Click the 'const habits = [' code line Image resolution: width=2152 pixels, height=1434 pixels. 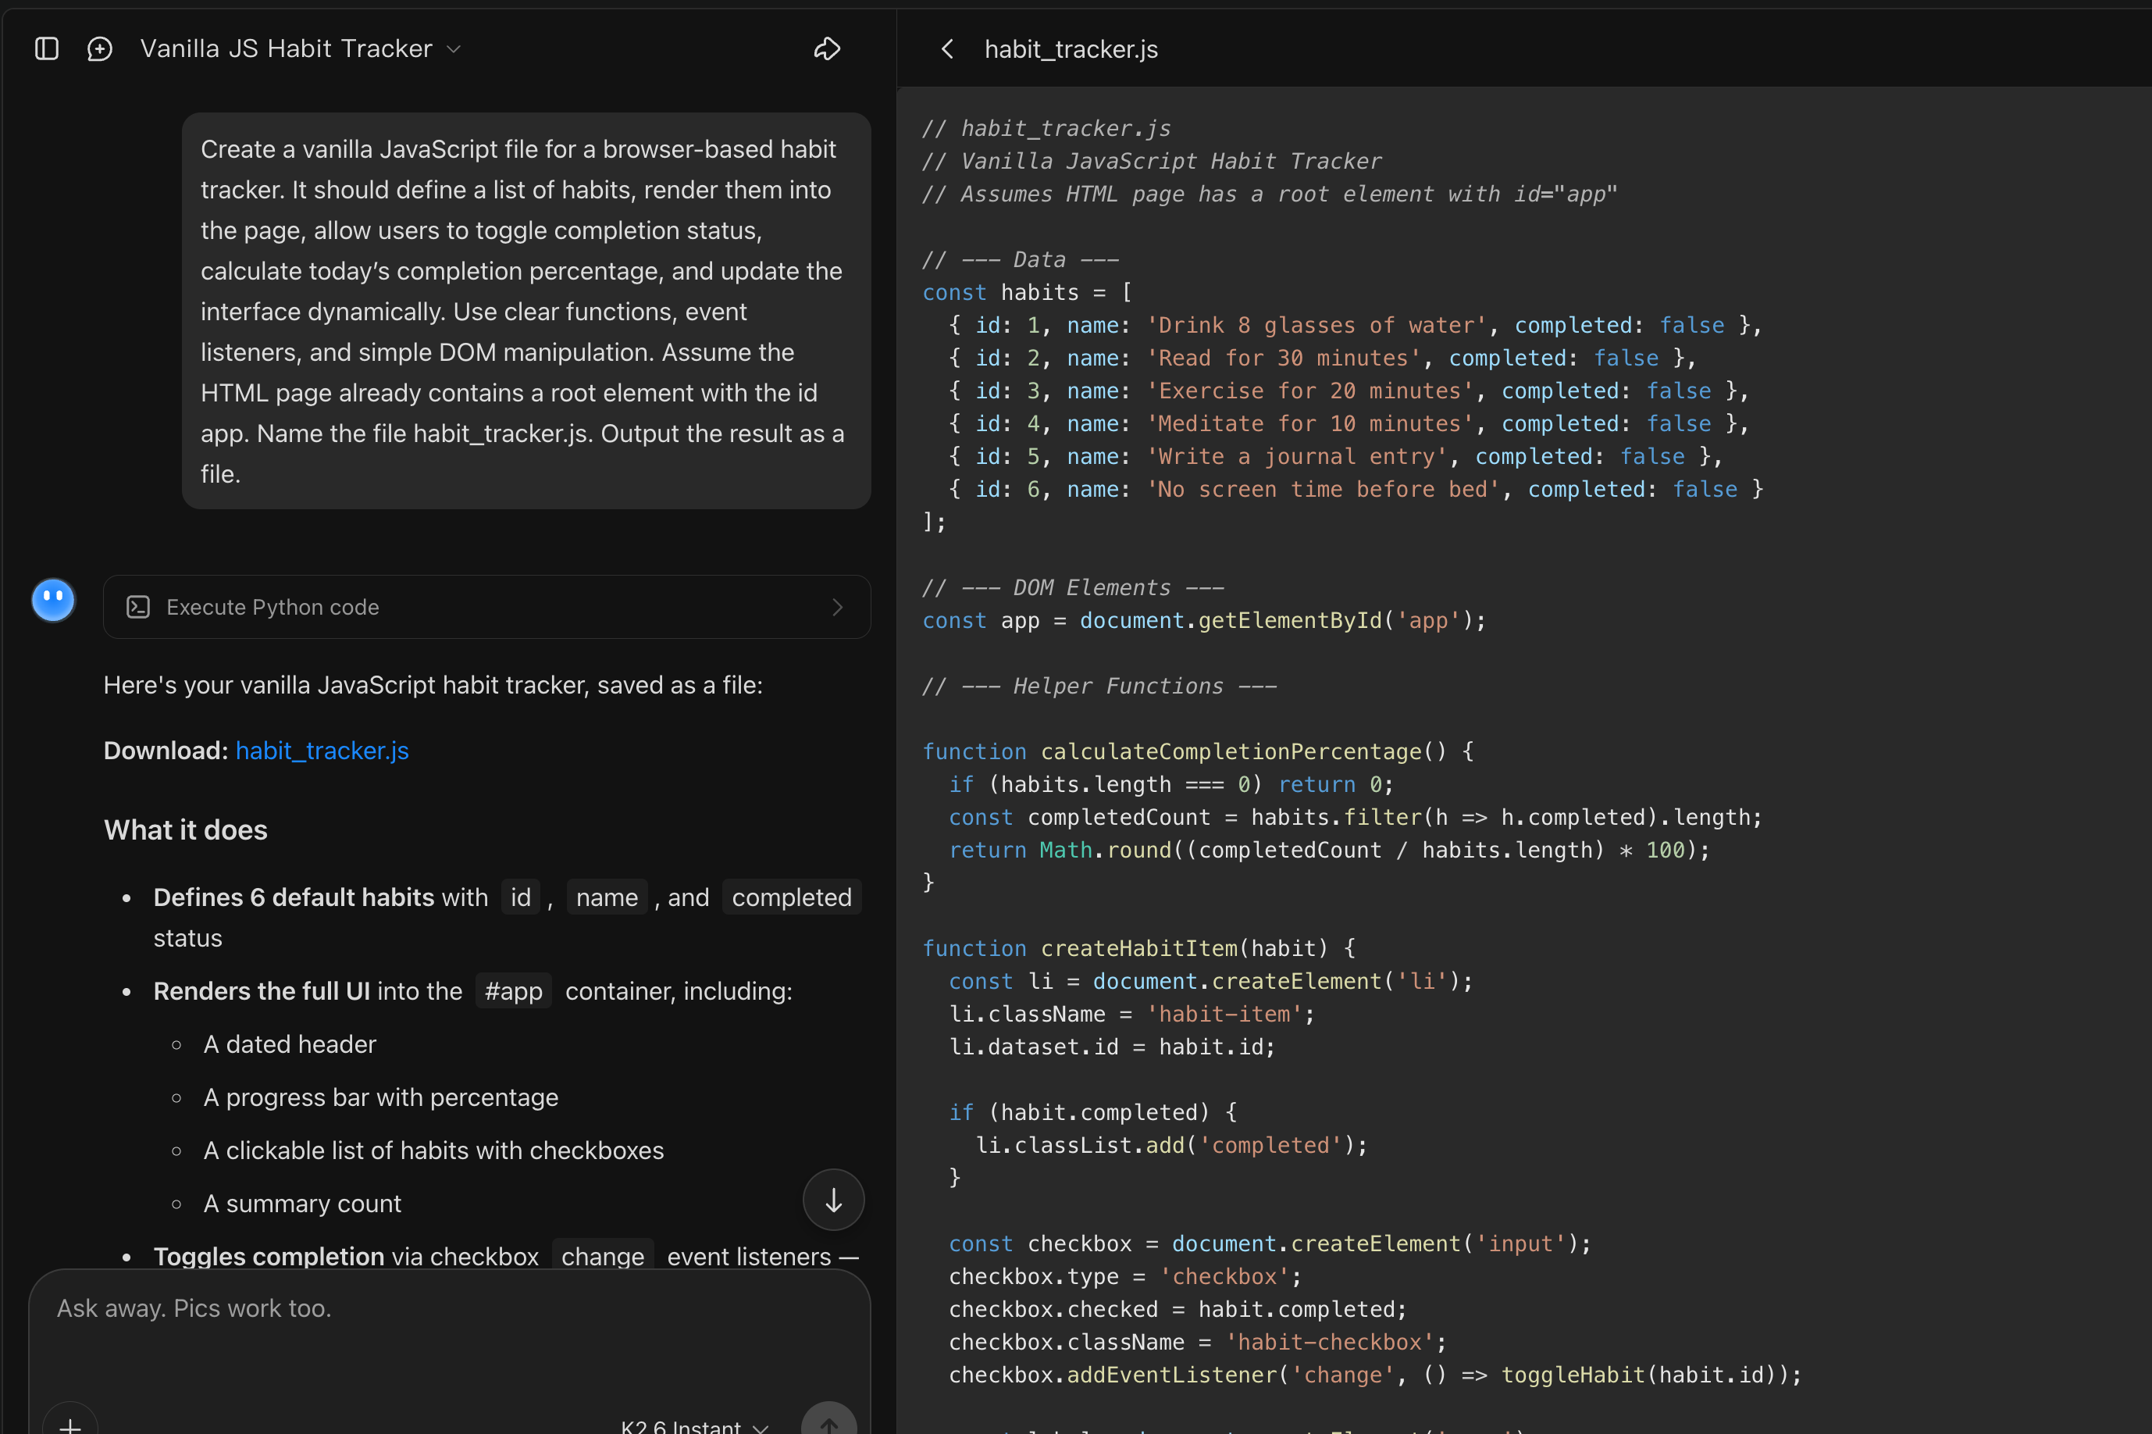coord(1027,292)
